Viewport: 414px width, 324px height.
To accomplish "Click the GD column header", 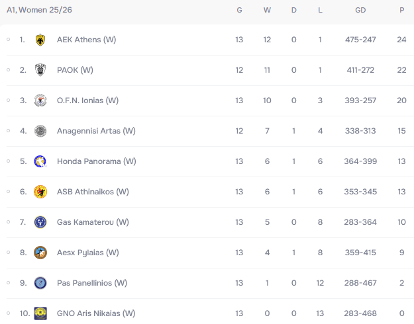I will (x=360, y=11).
